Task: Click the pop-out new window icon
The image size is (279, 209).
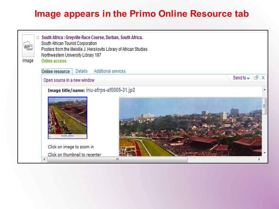Action: pos(256,78)
